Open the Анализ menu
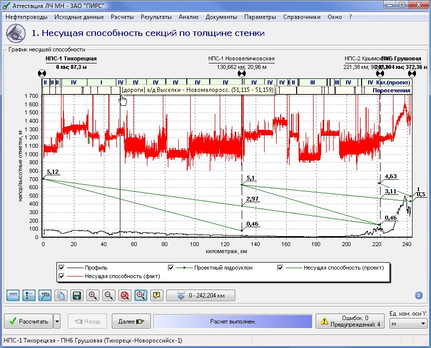 tap(189, 17)
